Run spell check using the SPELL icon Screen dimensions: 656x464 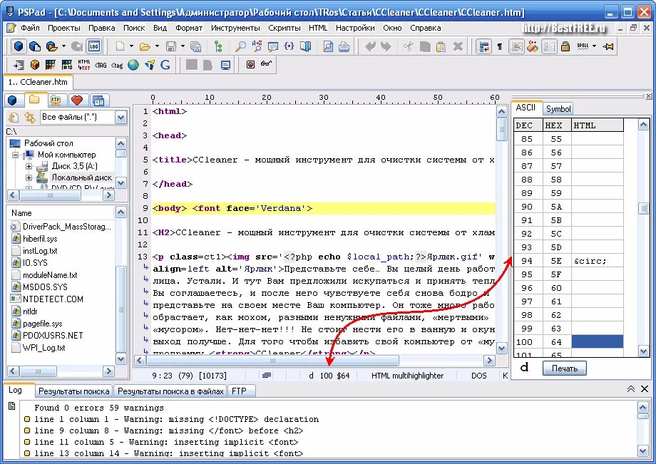click(x=583, y=46)
